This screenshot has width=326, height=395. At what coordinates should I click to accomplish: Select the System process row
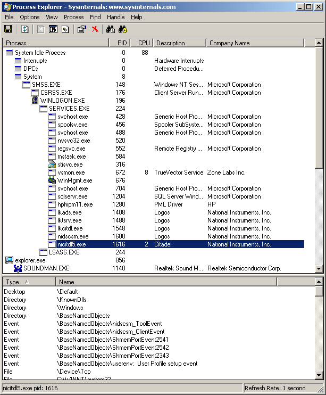[x=32, y=77]
